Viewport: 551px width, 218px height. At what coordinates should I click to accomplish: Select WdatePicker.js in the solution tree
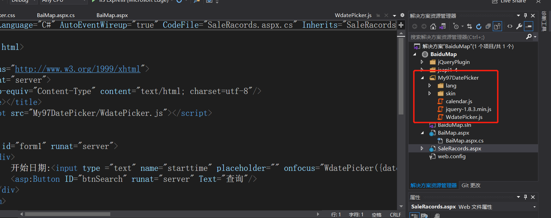464,117
